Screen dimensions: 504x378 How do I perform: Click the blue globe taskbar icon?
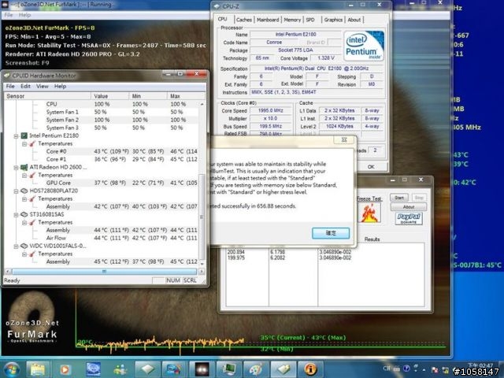pos(93,369)
